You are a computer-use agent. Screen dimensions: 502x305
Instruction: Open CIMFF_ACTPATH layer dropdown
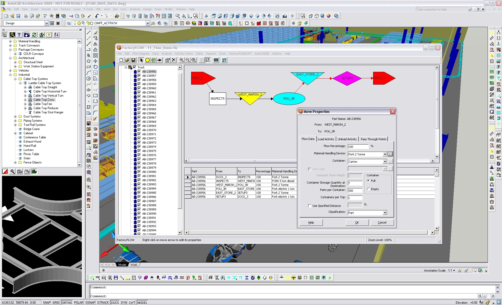(x=148, y=23)
